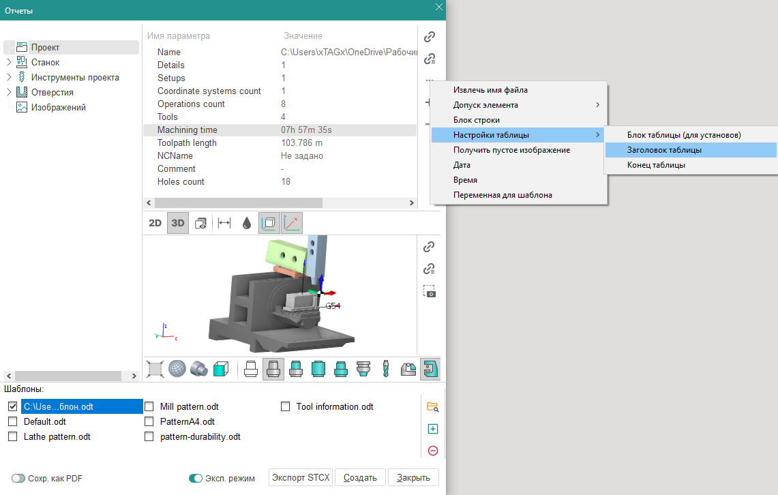Select the wireframe sphere display icon
778x495 pixels.
(x=177, y=369)
